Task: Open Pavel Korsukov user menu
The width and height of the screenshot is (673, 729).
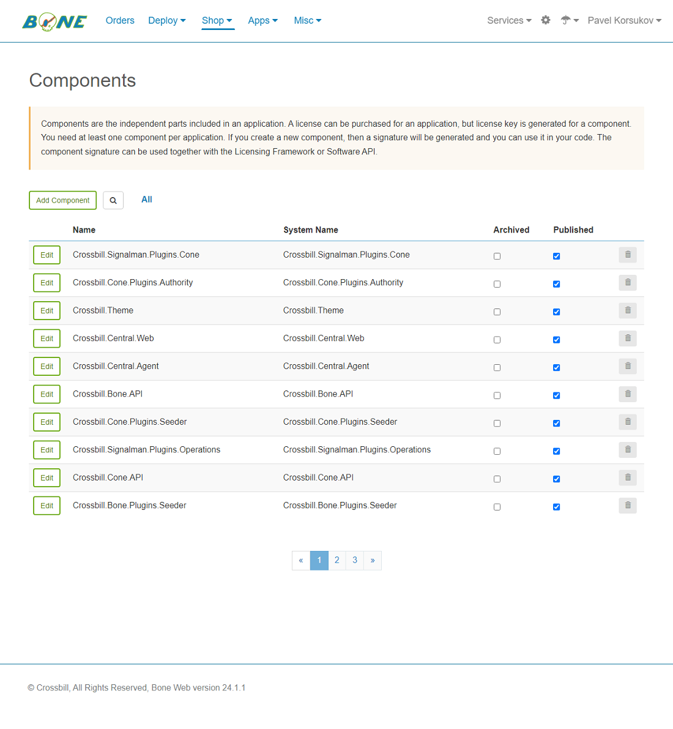Action: click(x=624, y=20)
